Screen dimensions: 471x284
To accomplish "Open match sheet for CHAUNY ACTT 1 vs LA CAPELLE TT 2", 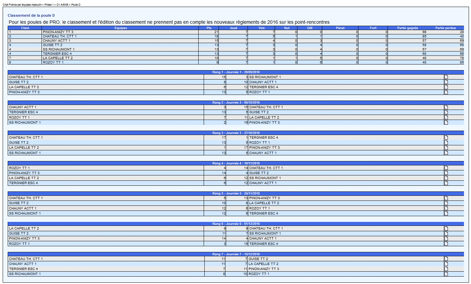I will (446, 264).
